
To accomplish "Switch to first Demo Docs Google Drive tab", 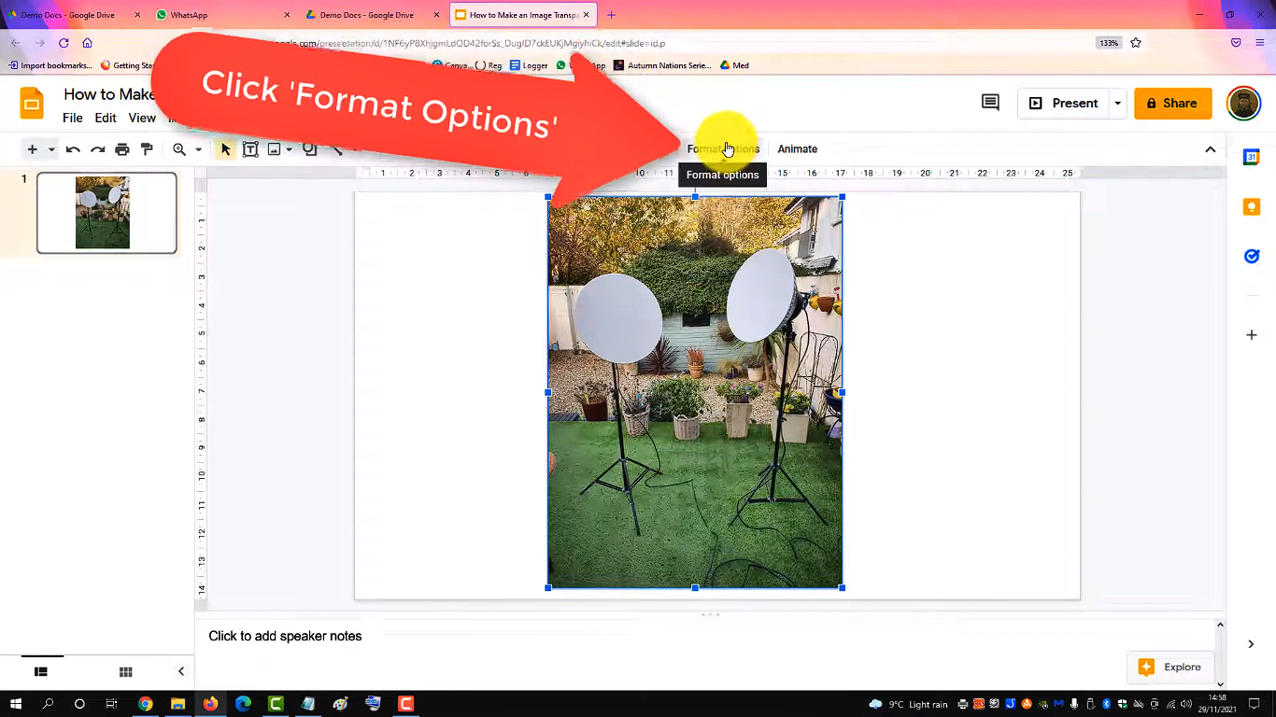I will click(x=74, y=15).
